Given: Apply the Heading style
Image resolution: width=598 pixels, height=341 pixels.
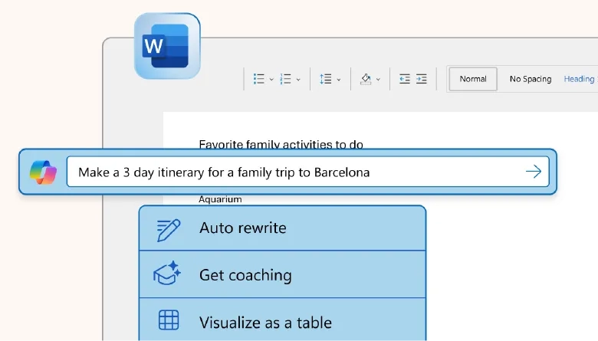Looking at the screenshot, I should pos(579,79).
